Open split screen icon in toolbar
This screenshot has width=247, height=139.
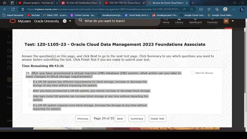[x=201, y=9]
